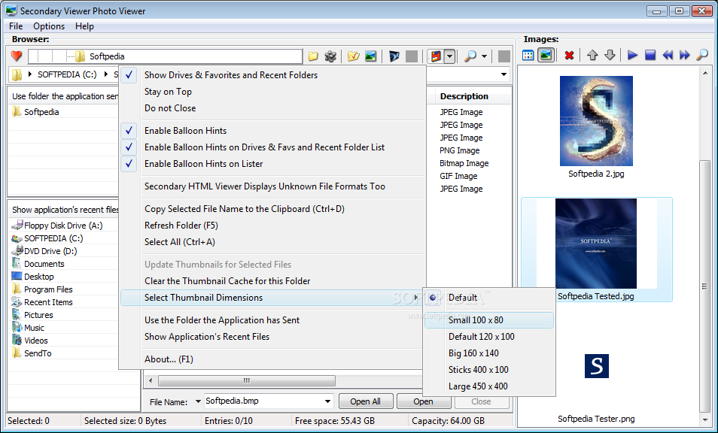Click the yellow folder icon beside the path box
The width and height of the screenshot is (718, 433).
point(313,56)
